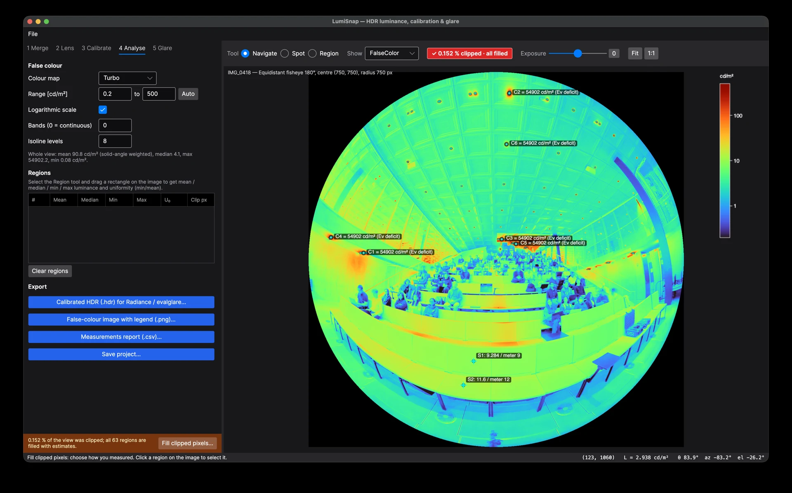Click the false-colour legend colour bar
This screenshot has height=493, width=792.
click(x=725, y=160)
